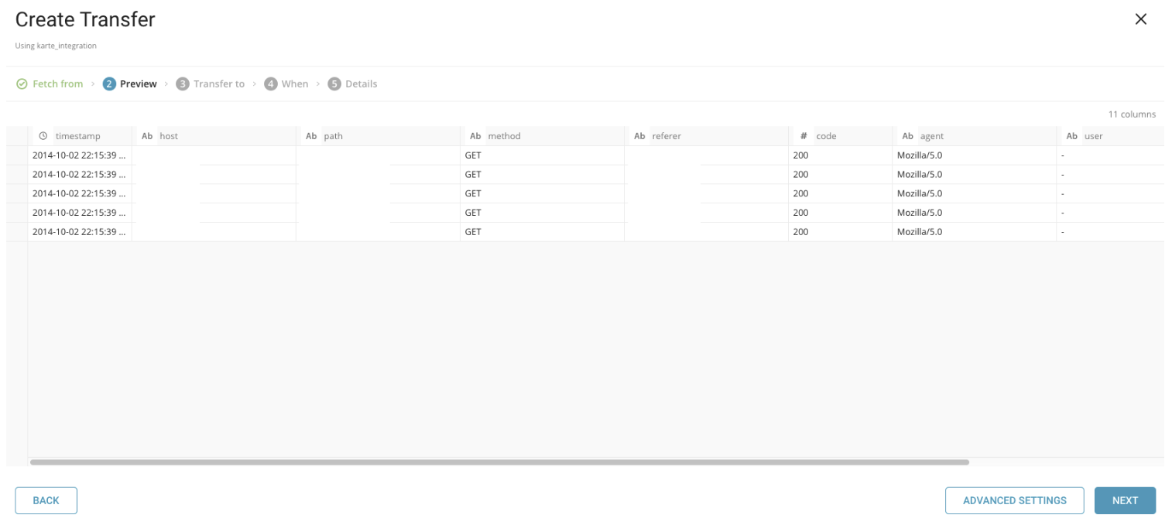1172x532 pixels.
Task: Click the Ab type icon for path column
Action: coord(311,136)
